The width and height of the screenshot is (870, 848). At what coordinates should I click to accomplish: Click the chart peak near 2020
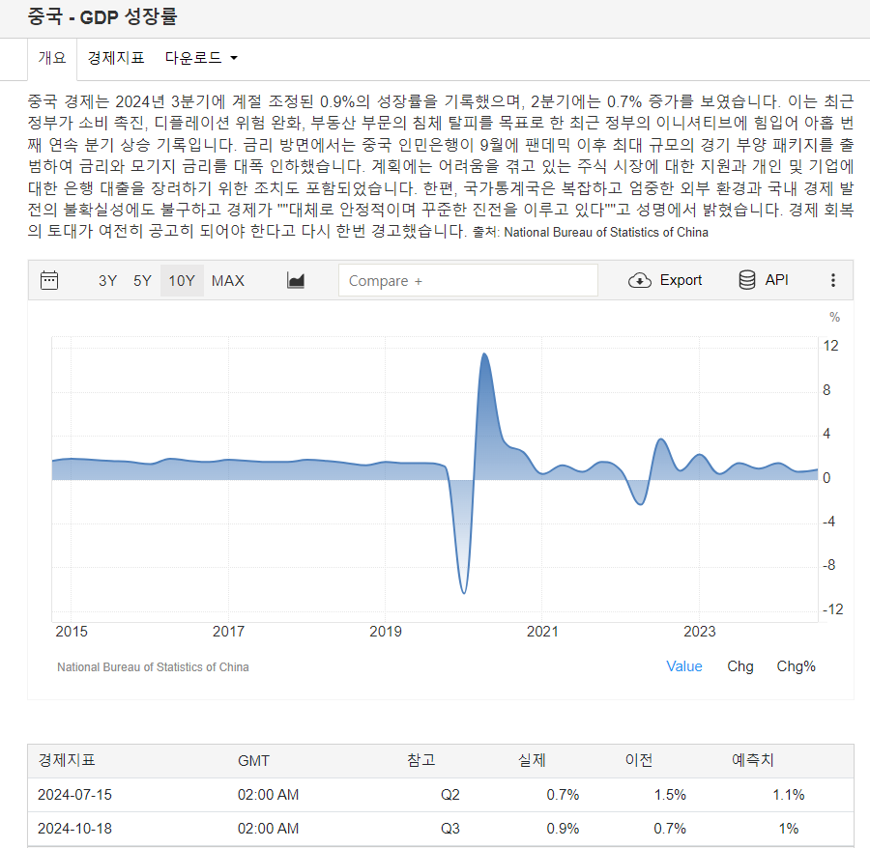(x=484, y=354)
